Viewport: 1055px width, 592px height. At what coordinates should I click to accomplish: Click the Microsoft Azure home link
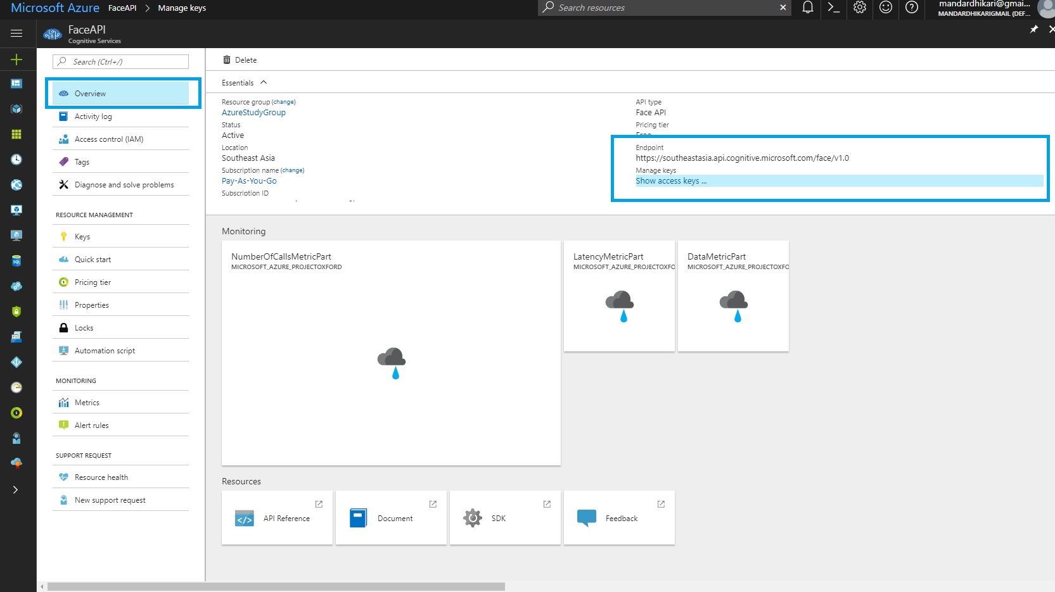click(x=55, y=8)
